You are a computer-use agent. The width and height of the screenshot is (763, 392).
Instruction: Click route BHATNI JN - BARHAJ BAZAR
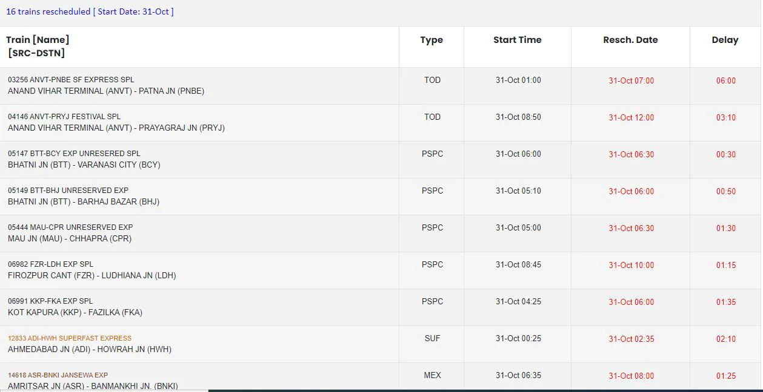pyautogui.click(x=84, y=202)
